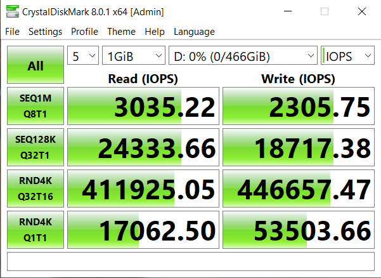Open the Theme menu
Image resolution: width=381 pixels, height=278 pixels.
(x=121, y=32)
